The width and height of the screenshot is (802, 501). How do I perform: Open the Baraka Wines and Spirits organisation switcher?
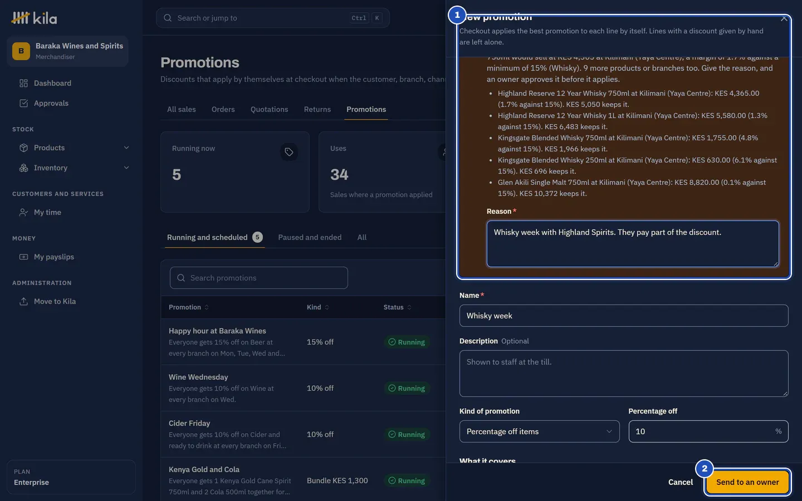pos(67,51)
